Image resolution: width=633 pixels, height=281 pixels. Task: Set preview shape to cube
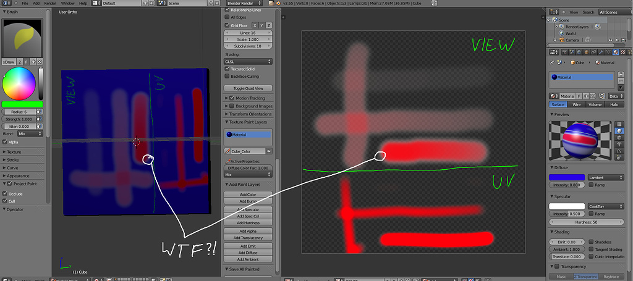tap(619, 138)
